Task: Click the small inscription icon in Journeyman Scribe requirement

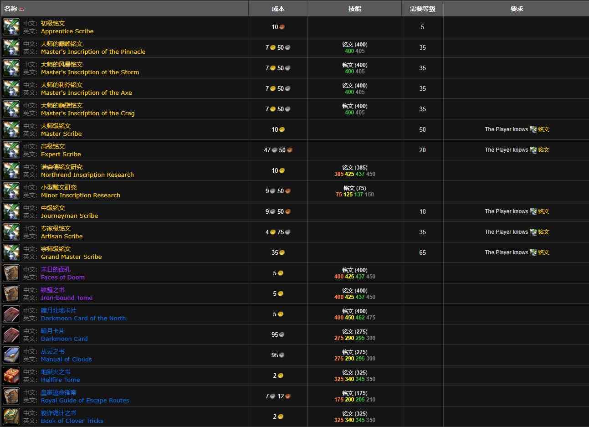Action: tap(533, 211)
